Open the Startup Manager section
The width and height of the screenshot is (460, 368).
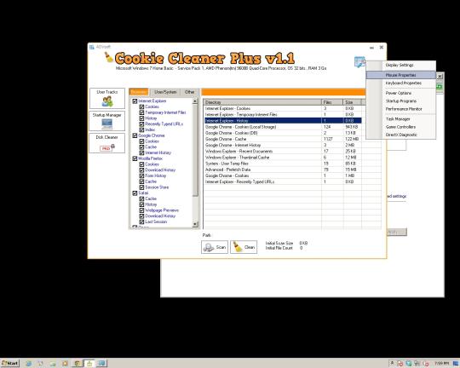[107, 121]
